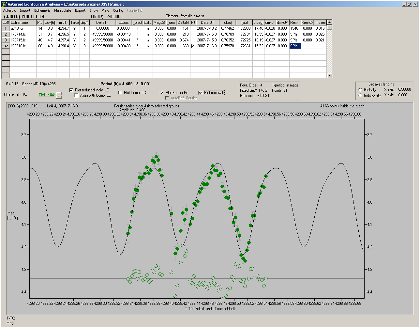Click 1546 Rem. cell in row 1

295,28
